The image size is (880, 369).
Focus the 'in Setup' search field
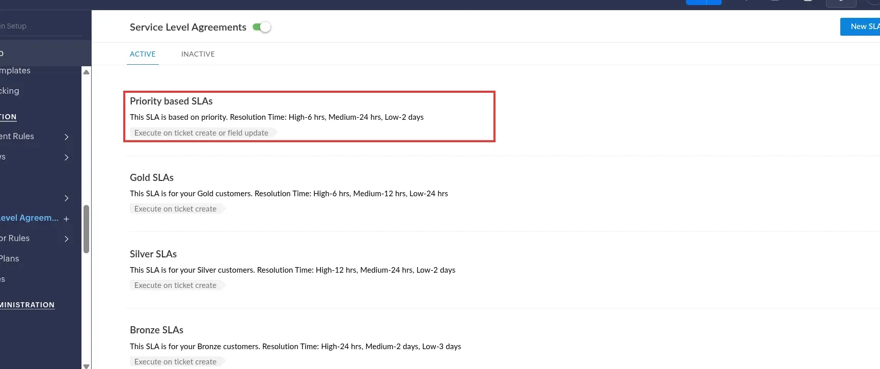click(41, 26)
